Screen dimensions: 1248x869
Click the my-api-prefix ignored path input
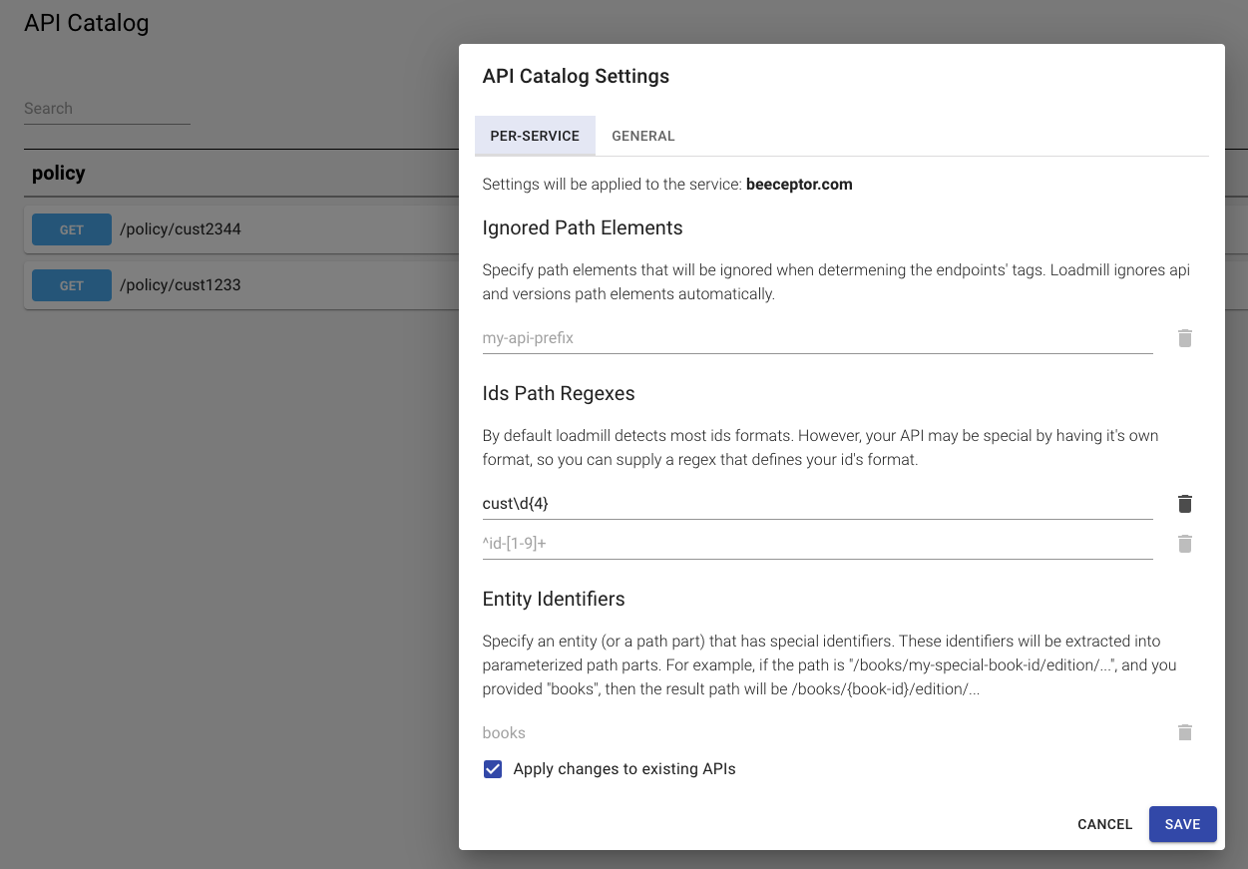coord(816,338)
